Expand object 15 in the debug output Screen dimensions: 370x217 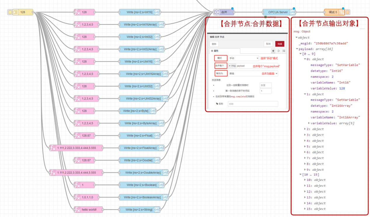305,209
